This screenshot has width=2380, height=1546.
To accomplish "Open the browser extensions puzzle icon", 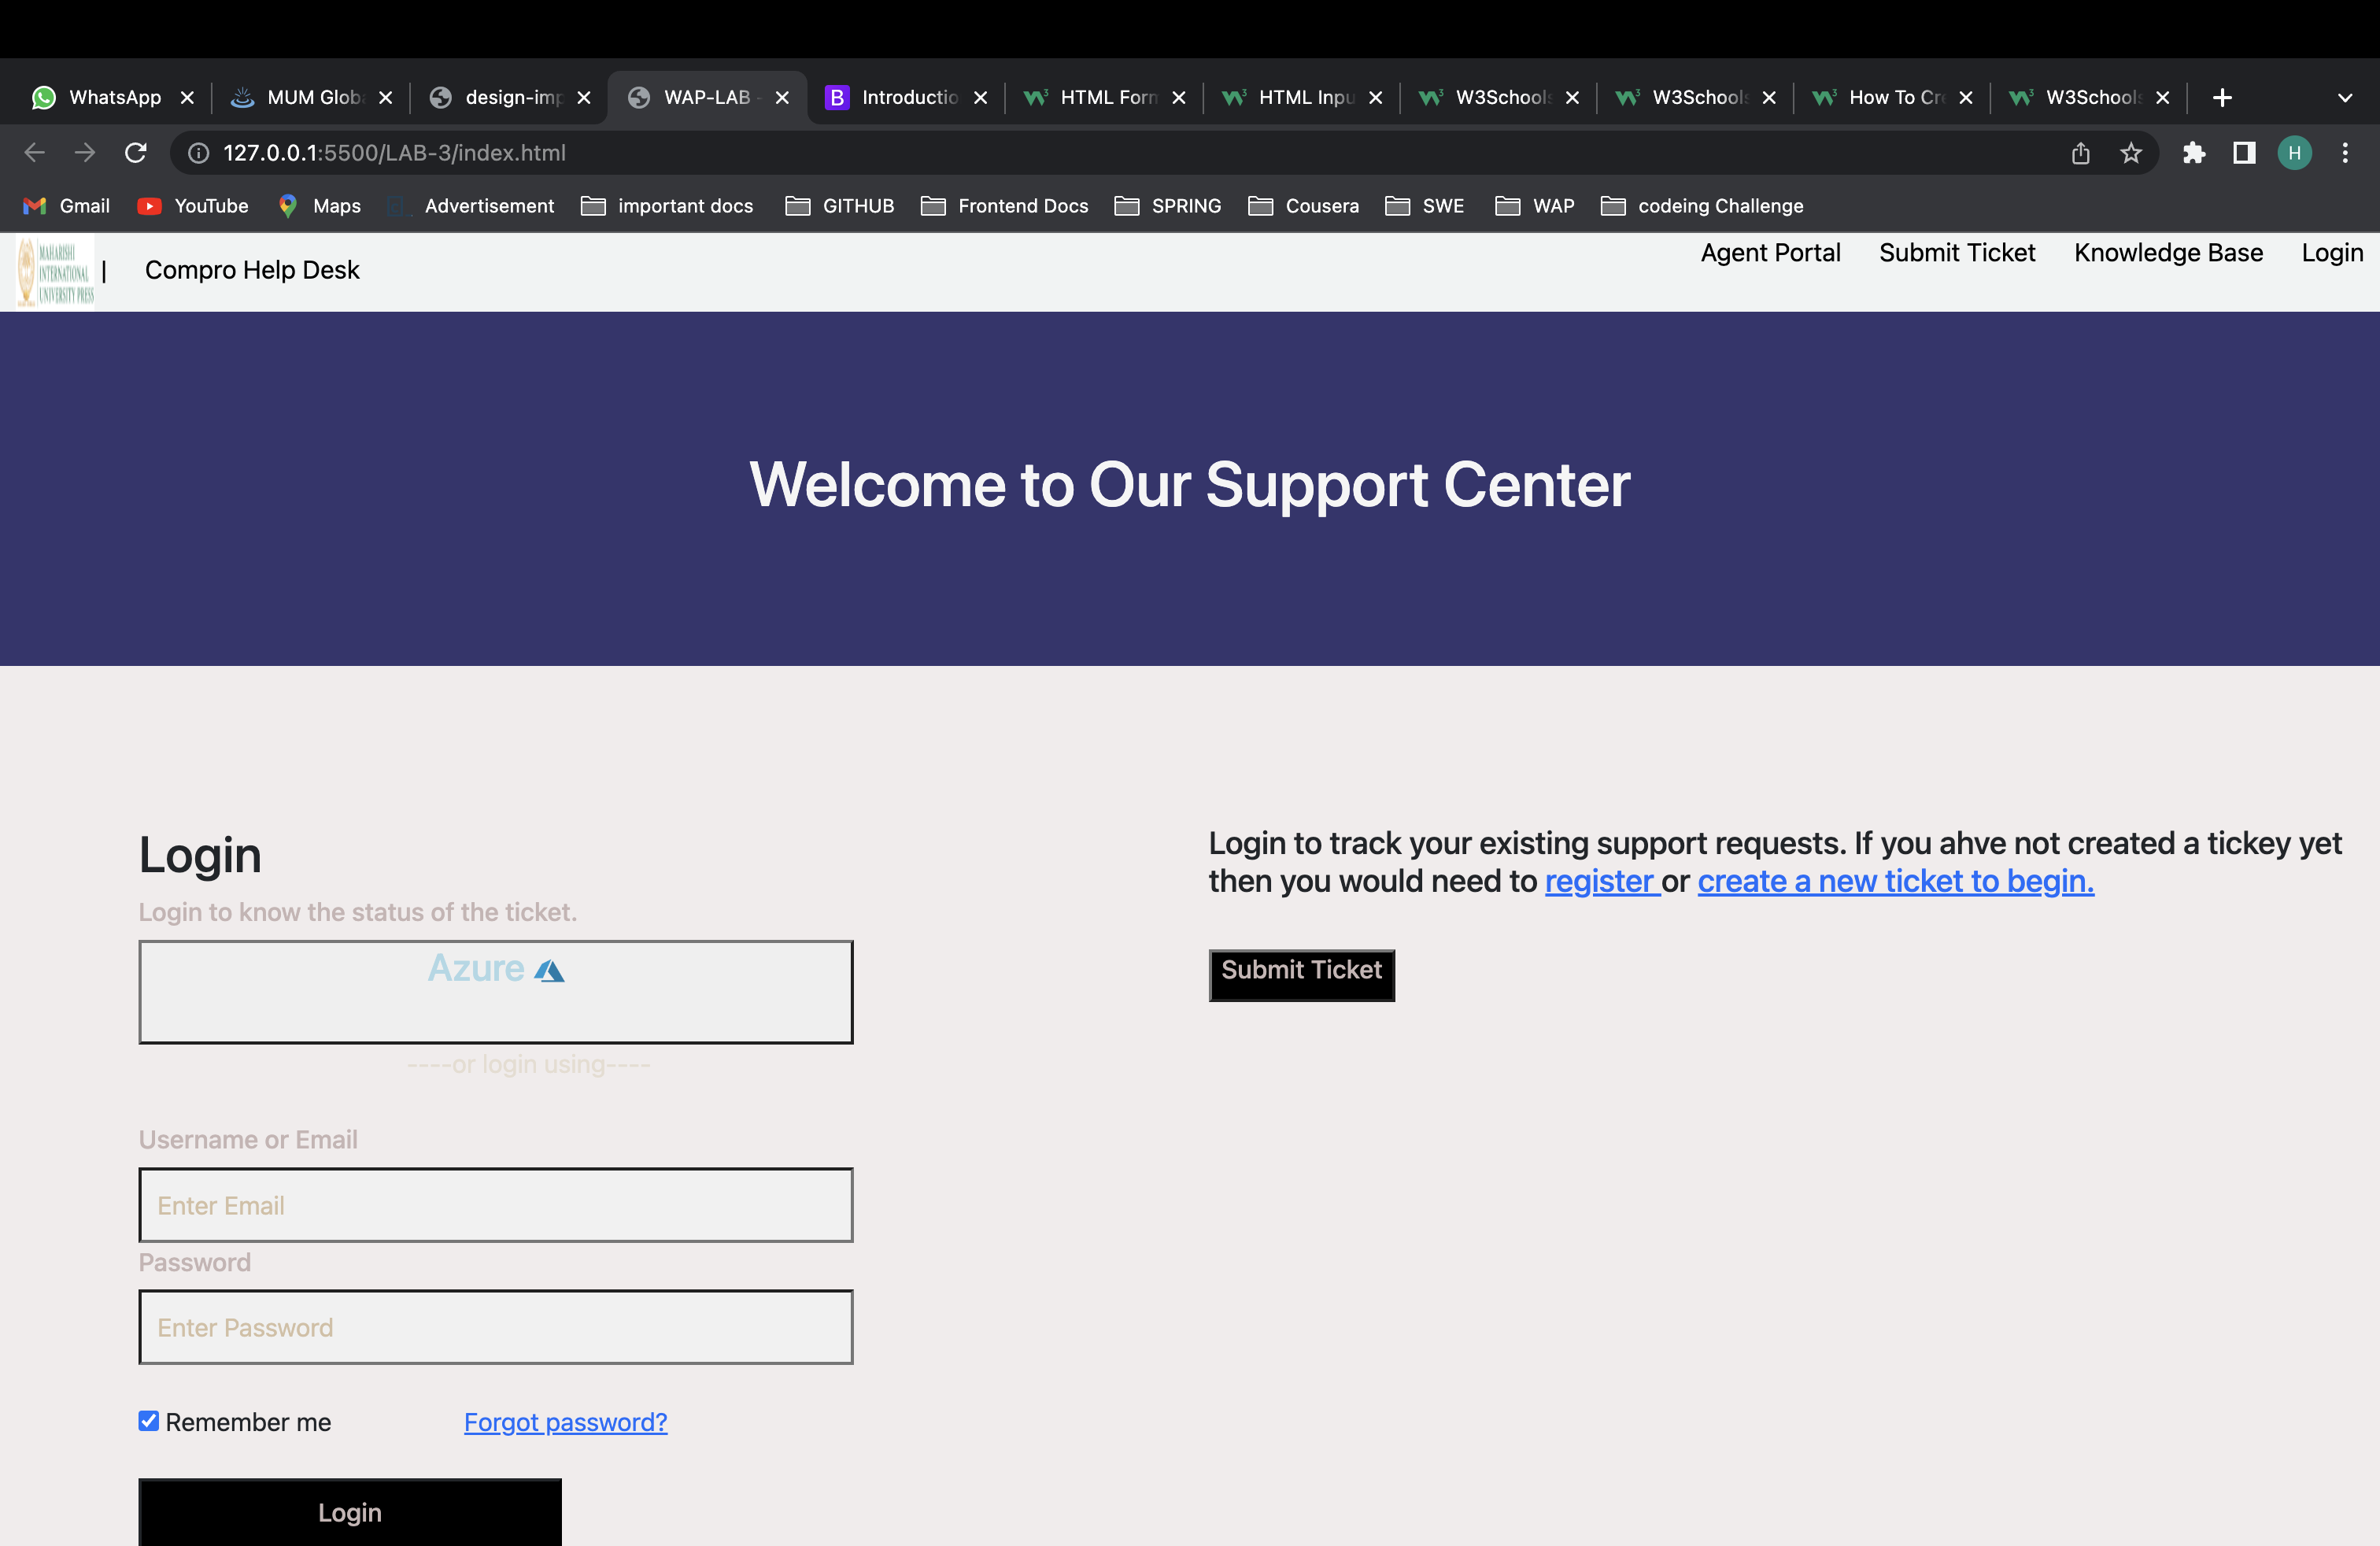I will 2196,153.
